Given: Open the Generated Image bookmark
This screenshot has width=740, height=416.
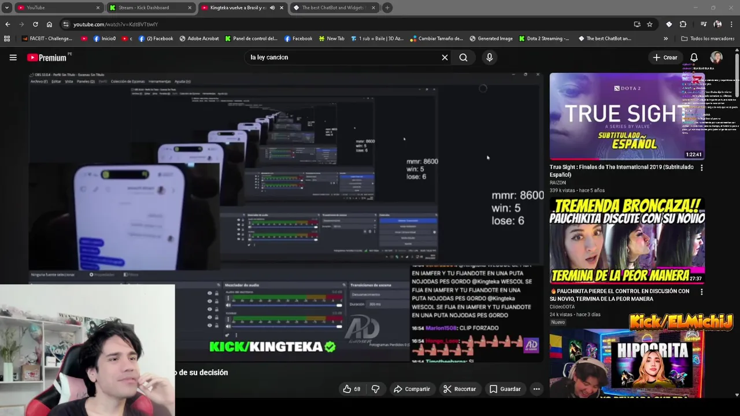Looking at the screenshot, I should [x=491, y=39].
